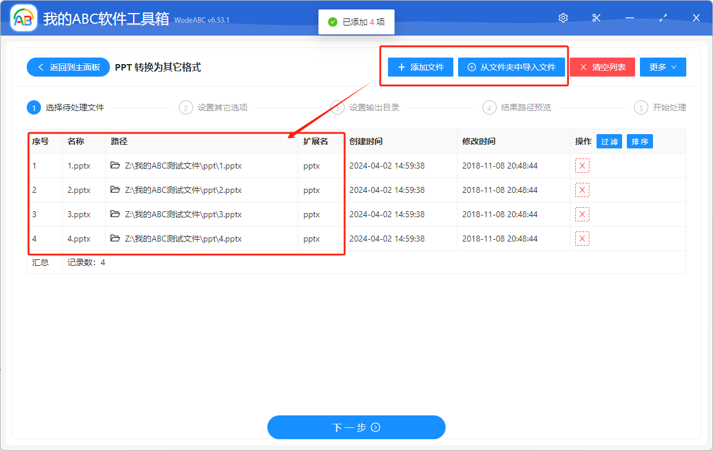Viewport: 713px width, 451px height.
Task: Select step 5 '开始处理'
Action: (668, 107)
